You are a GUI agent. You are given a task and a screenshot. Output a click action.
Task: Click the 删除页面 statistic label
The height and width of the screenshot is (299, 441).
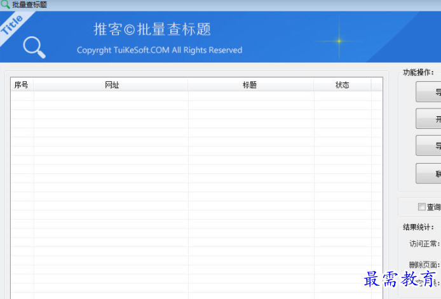coord(424,265)
